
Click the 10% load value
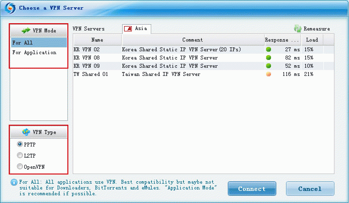tap(309, 66)
